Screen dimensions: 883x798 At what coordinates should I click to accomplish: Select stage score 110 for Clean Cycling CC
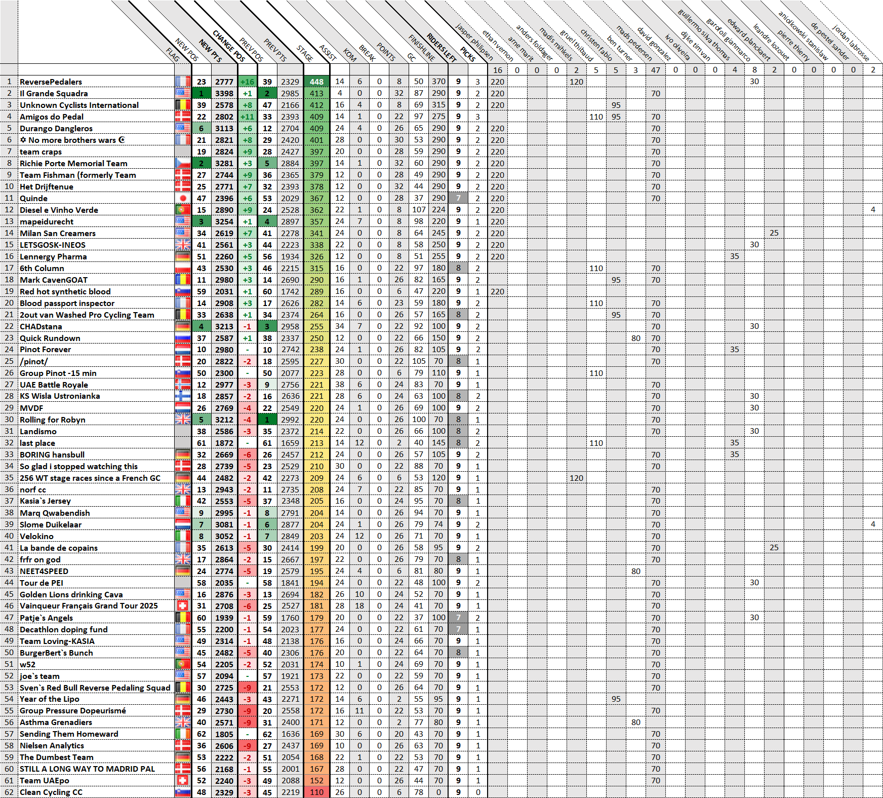316,792
